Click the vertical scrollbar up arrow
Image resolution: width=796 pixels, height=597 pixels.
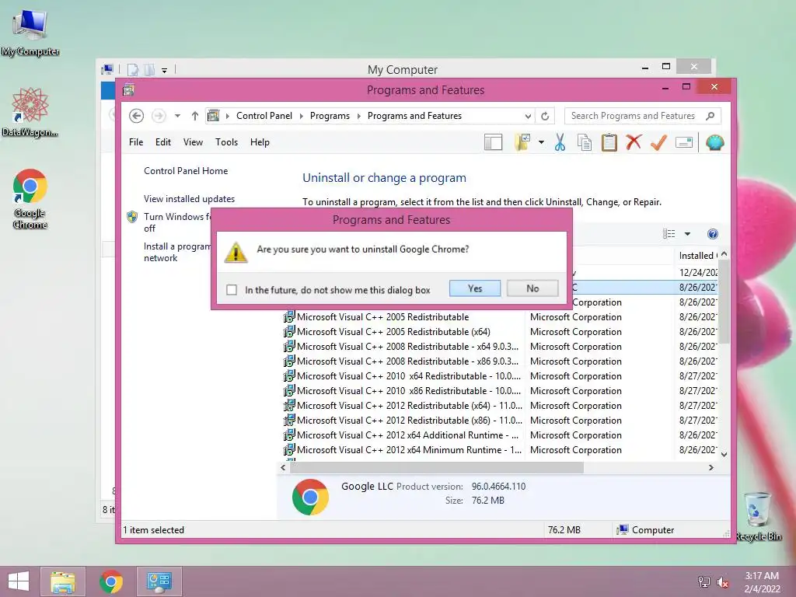[x=724, y=254]
